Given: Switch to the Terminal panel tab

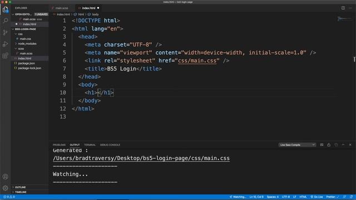Looking at the screenshot, I should [x=90, y=144].
